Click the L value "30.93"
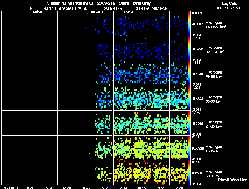 [109, 8]
